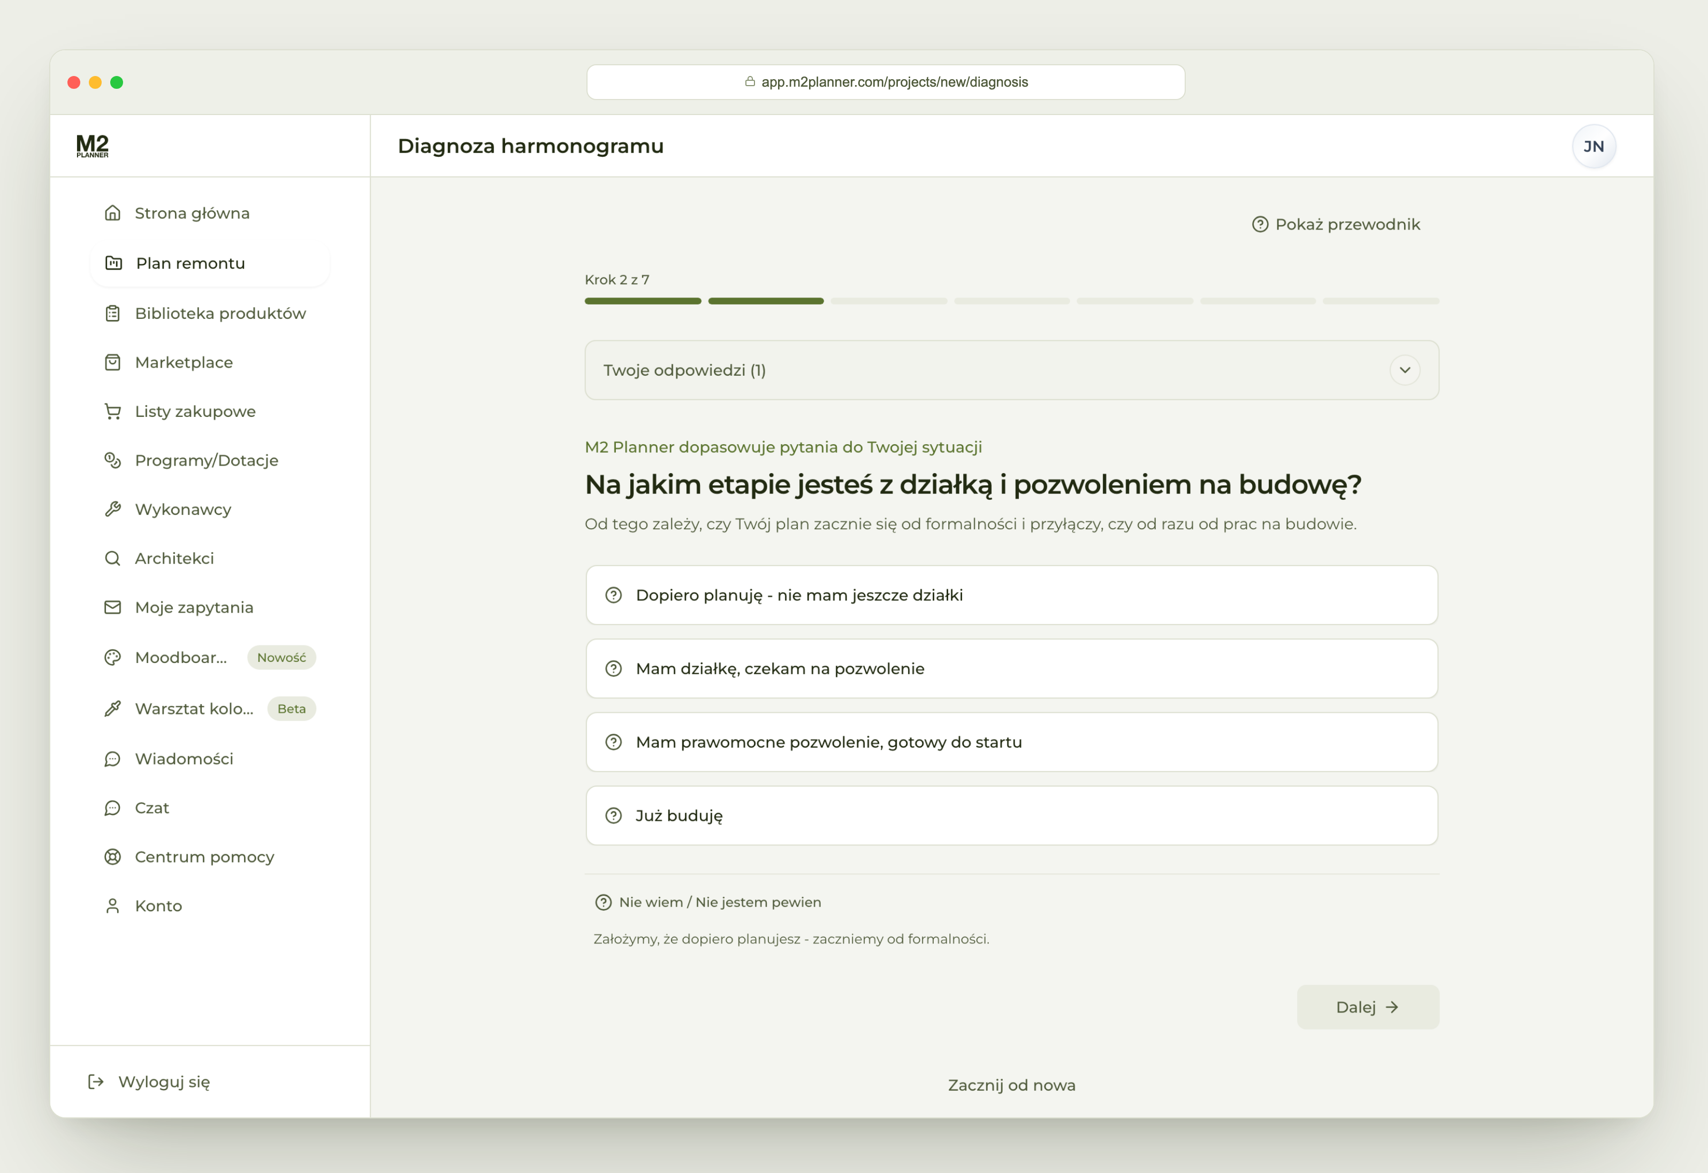
Task: Click the Beta badge next to Warsztat kolorów
Action: [292, 709]
